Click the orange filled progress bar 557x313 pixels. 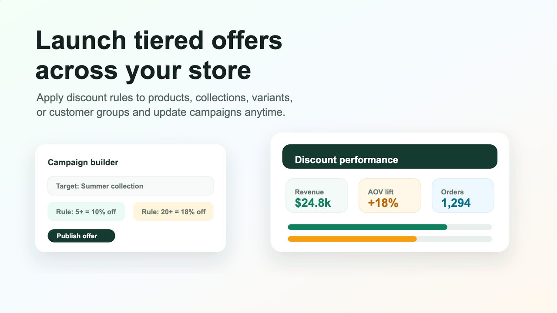pos(352,239)
